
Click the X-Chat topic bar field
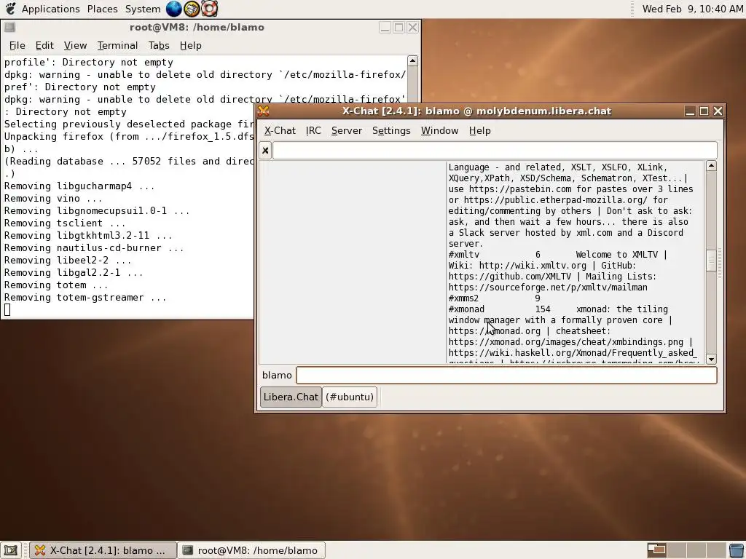pos(495,151)
